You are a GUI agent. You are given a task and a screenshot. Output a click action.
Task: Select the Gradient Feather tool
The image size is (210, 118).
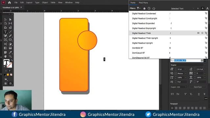coord(10,48)
